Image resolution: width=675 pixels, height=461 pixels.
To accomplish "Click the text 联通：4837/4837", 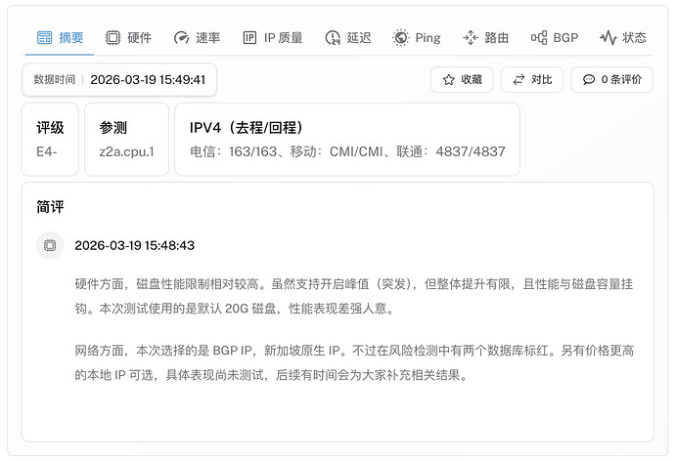I will [451, 151].
